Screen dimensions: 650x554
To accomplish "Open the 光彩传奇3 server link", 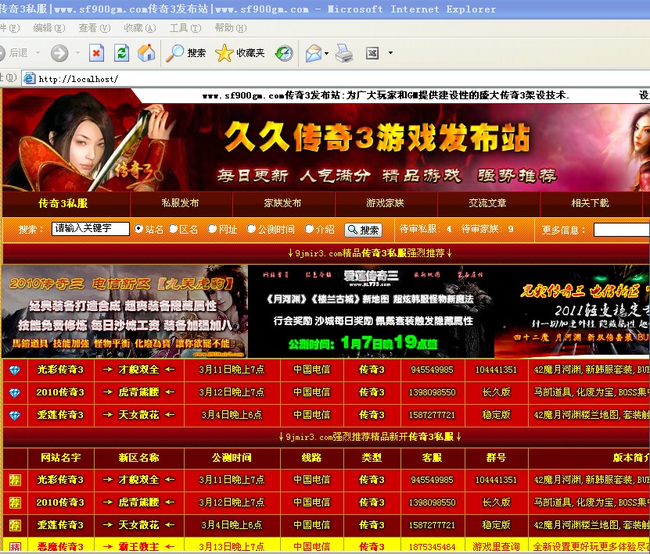I will (x=61, y=370).
